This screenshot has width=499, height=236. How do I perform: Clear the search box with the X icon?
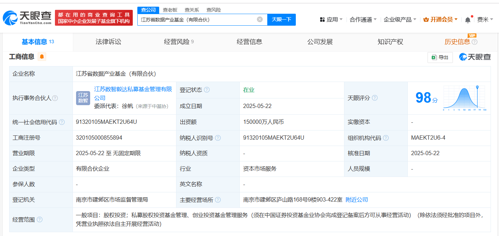tap(260, 19)
